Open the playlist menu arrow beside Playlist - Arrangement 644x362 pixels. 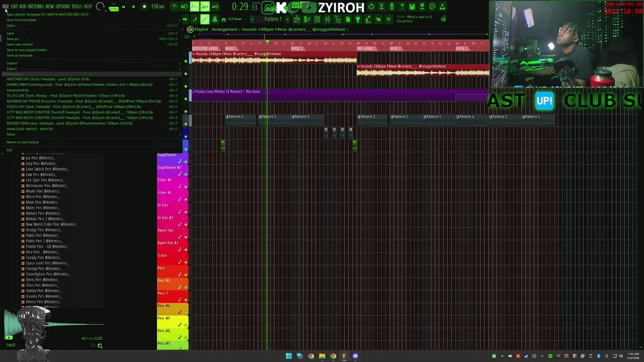coord(190,30)
